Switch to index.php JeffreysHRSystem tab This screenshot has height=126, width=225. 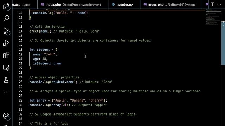[171, 5]
